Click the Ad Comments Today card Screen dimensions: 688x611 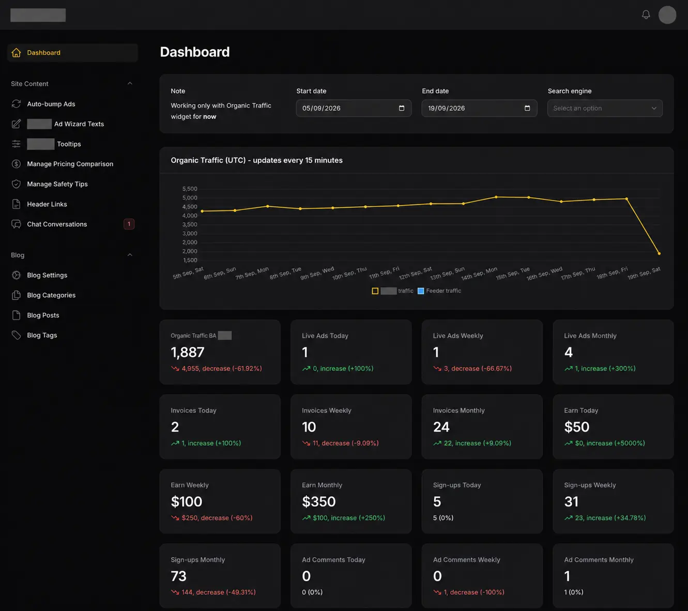(x=351, y=576)
